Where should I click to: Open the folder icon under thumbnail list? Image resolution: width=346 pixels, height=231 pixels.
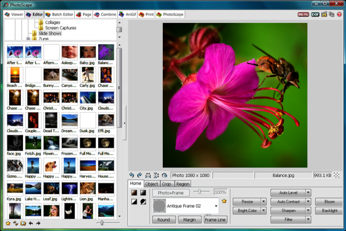tap(23, 223)
